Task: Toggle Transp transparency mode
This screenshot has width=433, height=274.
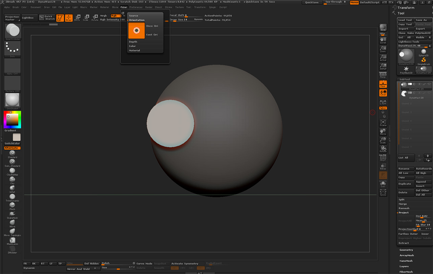Action: click(x=383, y=166)
